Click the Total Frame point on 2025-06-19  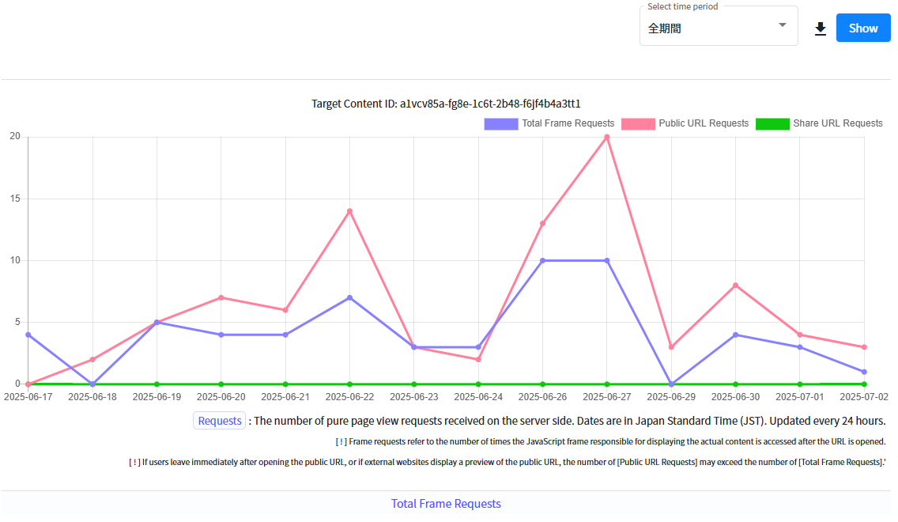coord(157,323)
